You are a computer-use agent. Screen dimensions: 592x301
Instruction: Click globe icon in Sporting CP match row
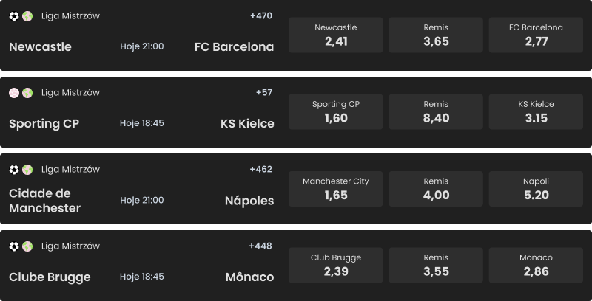click(27, 93)
